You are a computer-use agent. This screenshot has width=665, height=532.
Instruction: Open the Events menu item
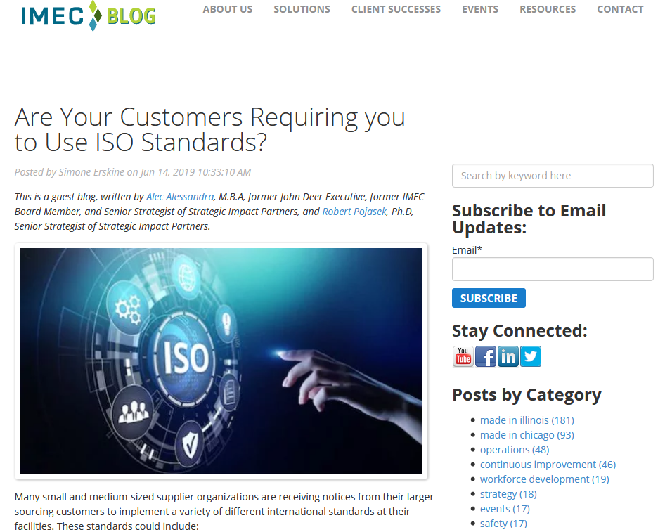tap(480, 9)
